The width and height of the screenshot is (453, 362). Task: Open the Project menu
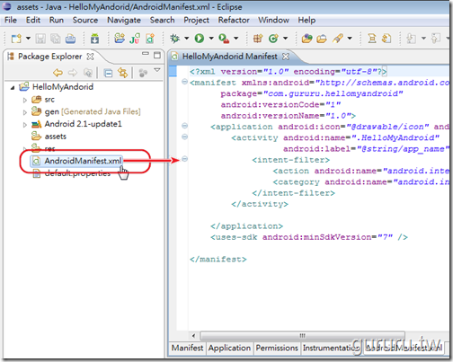[x=196, y=20]
